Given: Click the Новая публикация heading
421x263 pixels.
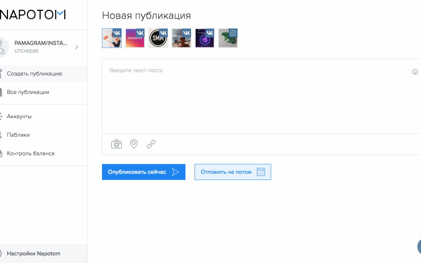Looking at the screenshot, I should click(146, 15).
